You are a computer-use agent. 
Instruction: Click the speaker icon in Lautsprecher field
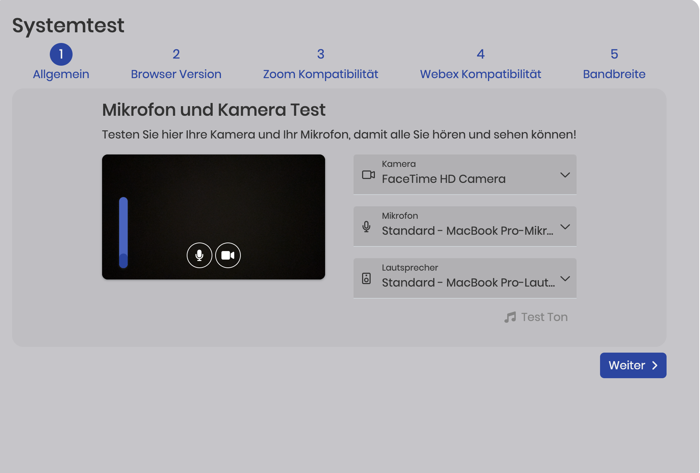(366, 278)
